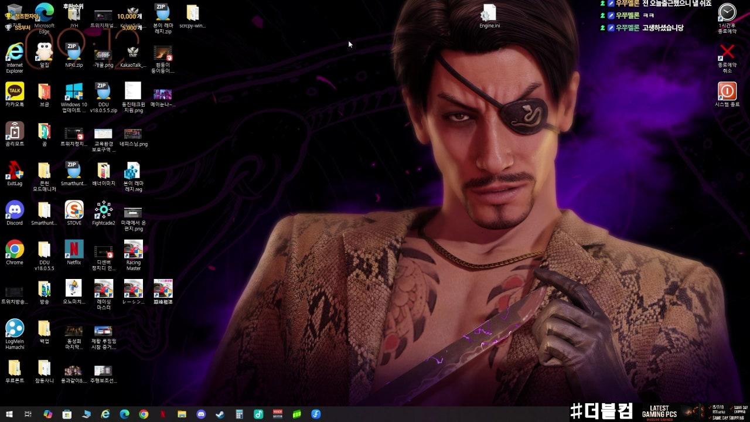Click the Chrome desktop shortcut
This screenshot has width=750, height=422.
[15, 249]
